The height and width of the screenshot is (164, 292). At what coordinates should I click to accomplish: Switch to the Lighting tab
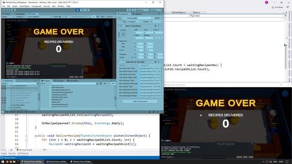pyautogui.click(x=137, y=14)
